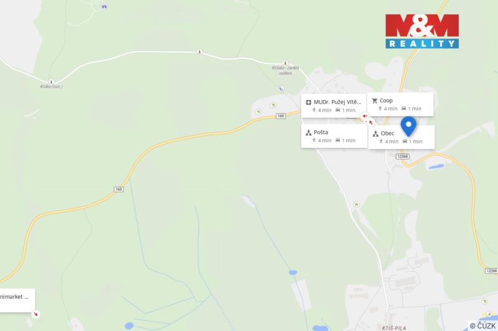The height and width of the screenshot is (331, 498).
Task: Select the Pošta point of interest card
Action: tap(334, 136)
